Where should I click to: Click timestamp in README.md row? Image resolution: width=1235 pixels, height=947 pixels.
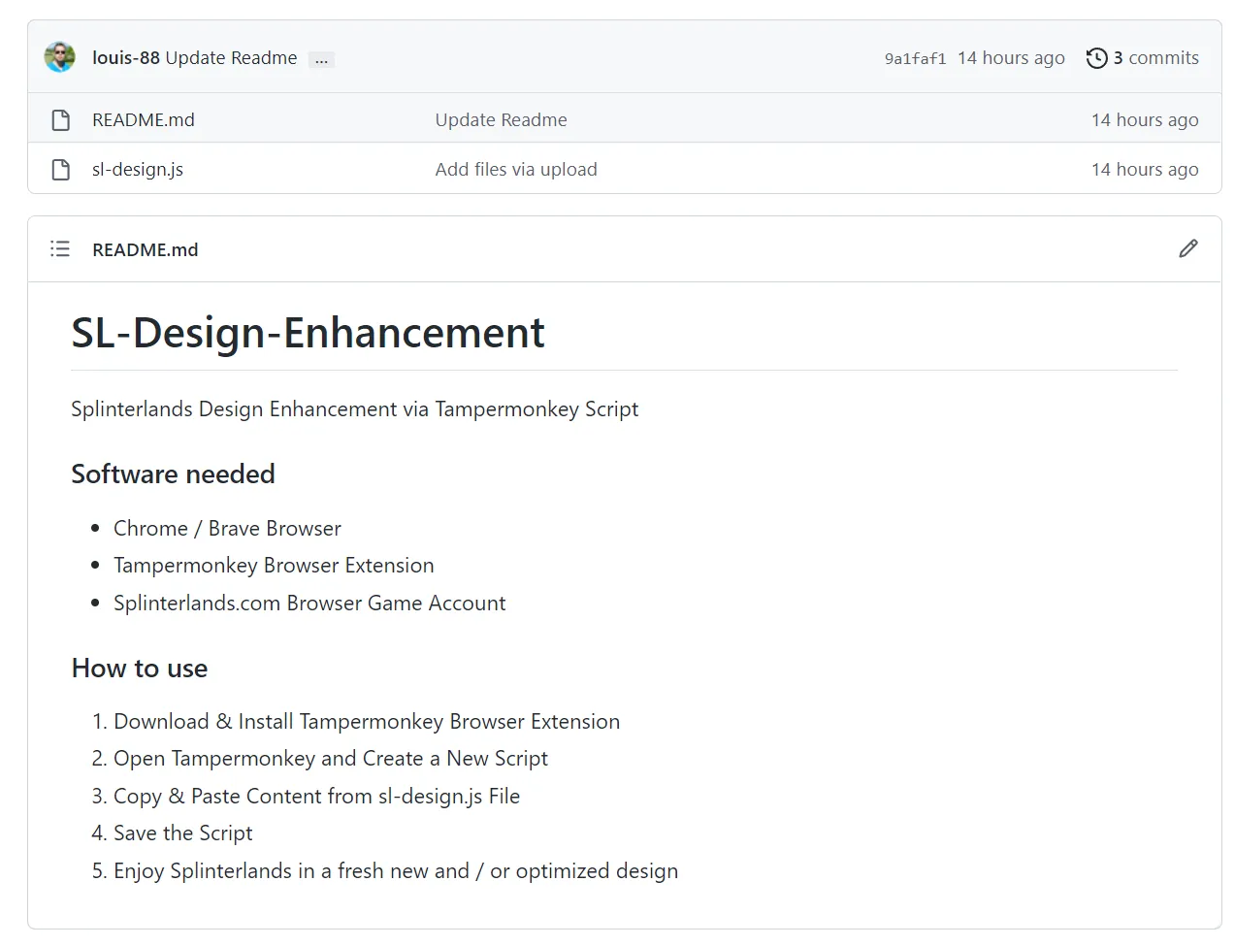pyautogui.click(x=1145, y=120)
